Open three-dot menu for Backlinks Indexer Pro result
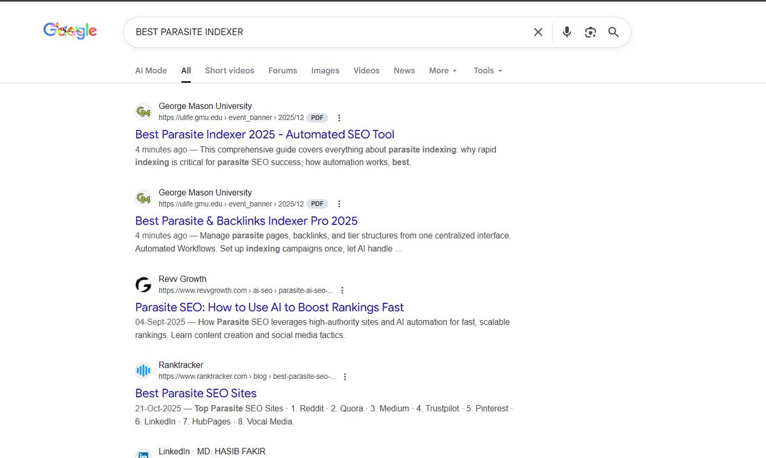766x458 pixels. (x=339, y=204)
